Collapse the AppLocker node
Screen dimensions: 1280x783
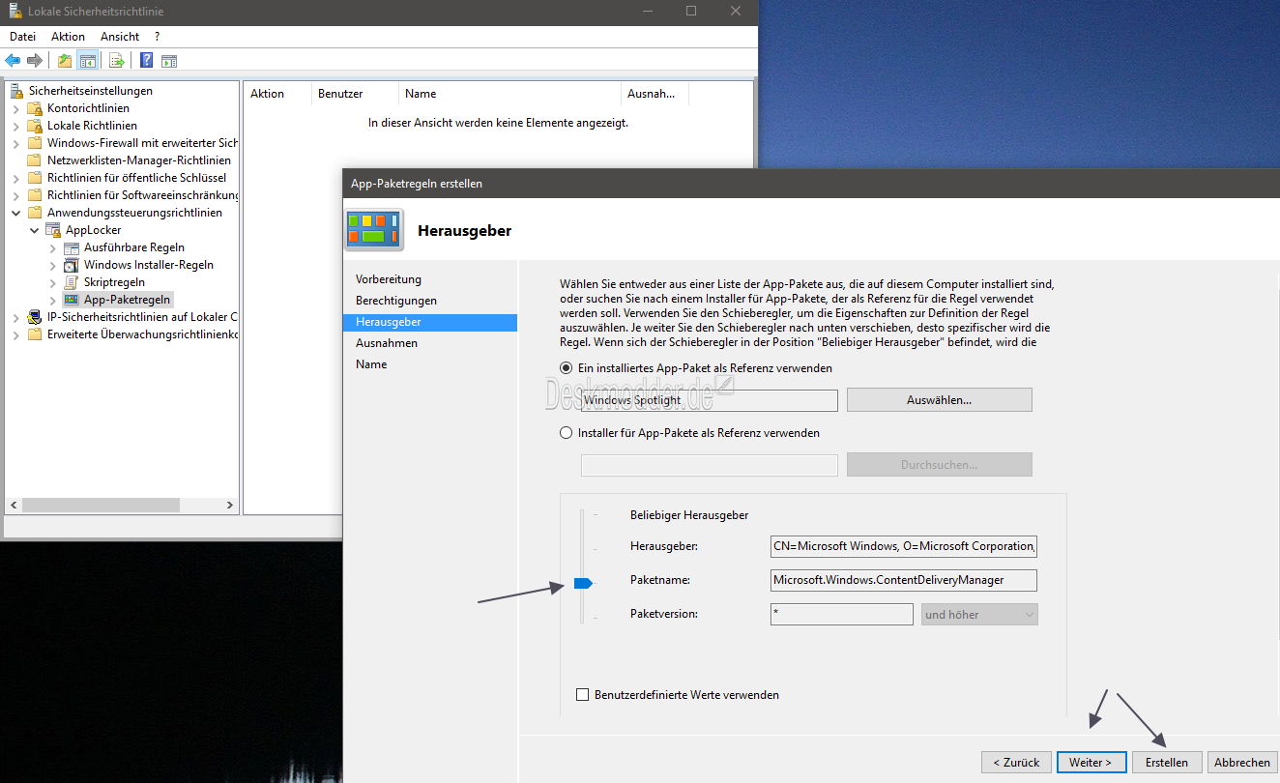pyautogui.click(x=34, y=230)
